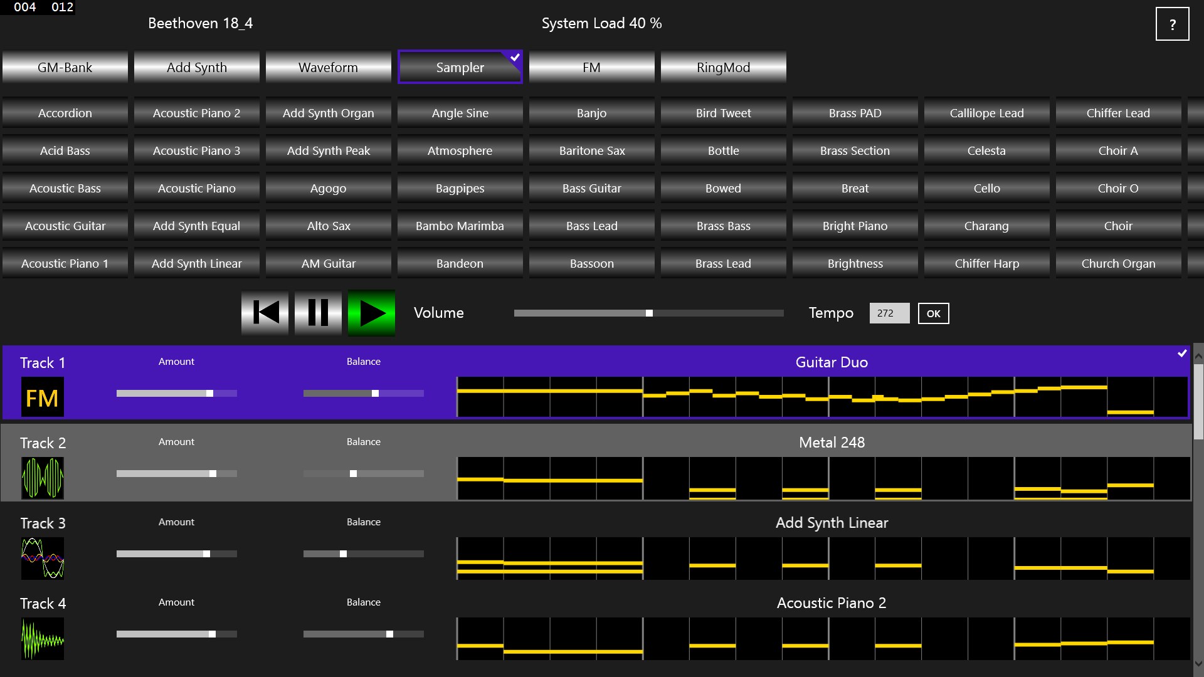1204x677 pixels.
Task: Switch to the RingMod tab
Action: [x=723, y=67]
